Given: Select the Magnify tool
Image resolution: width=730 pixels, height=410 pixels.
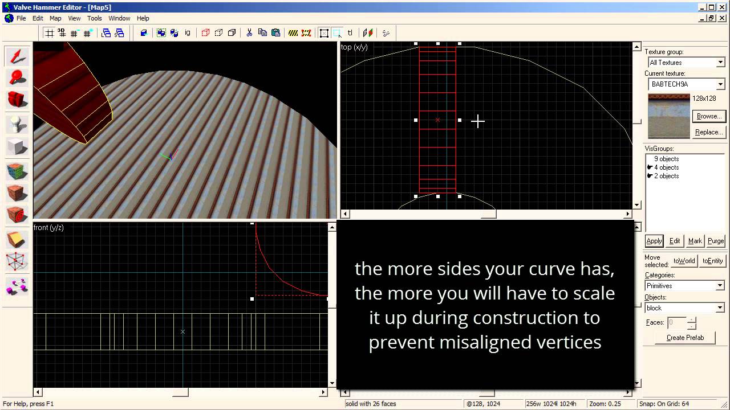Looking at the screenshot, I should coord(17,78).
